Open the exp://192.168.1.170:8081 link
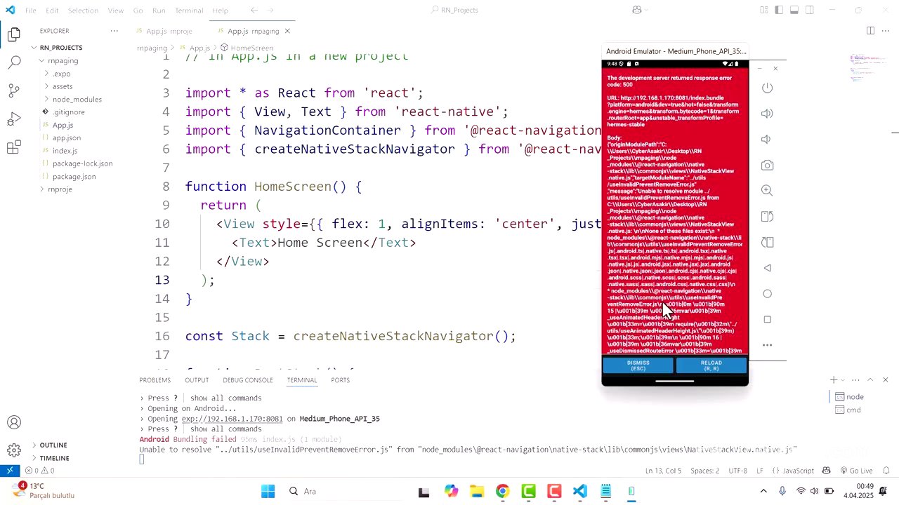Screen dimensions: 899x505 click(x=232, y=419)
